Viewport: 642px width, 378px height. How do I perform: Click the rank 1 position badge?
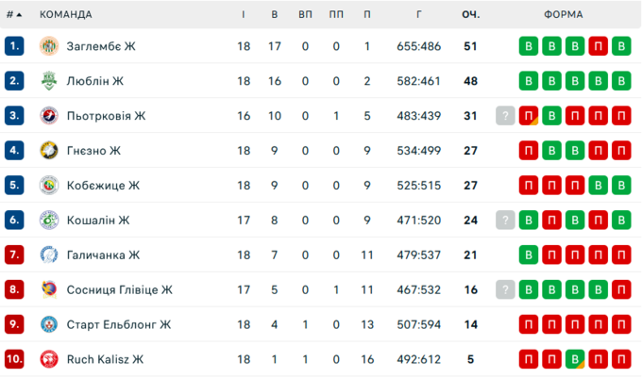tap(13, 46)
